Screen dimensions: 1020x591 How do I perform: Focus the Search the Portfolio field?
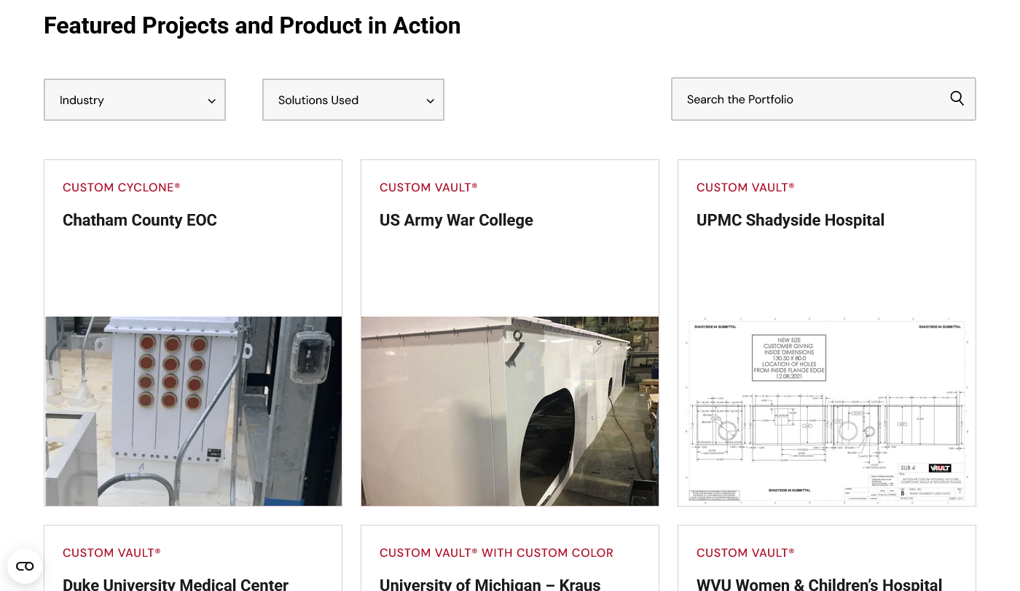[809, 100]
